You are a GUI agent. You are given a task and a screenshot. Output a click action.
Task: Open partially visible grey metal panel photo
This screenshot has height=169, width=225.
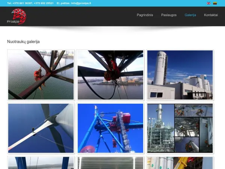pyautogui.click(x=111, y=163)
